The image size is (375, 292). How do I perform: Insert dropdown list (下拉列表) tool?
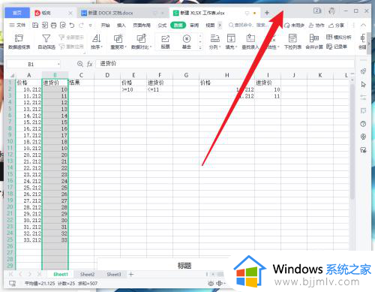pyautogui.click(x=292, y=41)
